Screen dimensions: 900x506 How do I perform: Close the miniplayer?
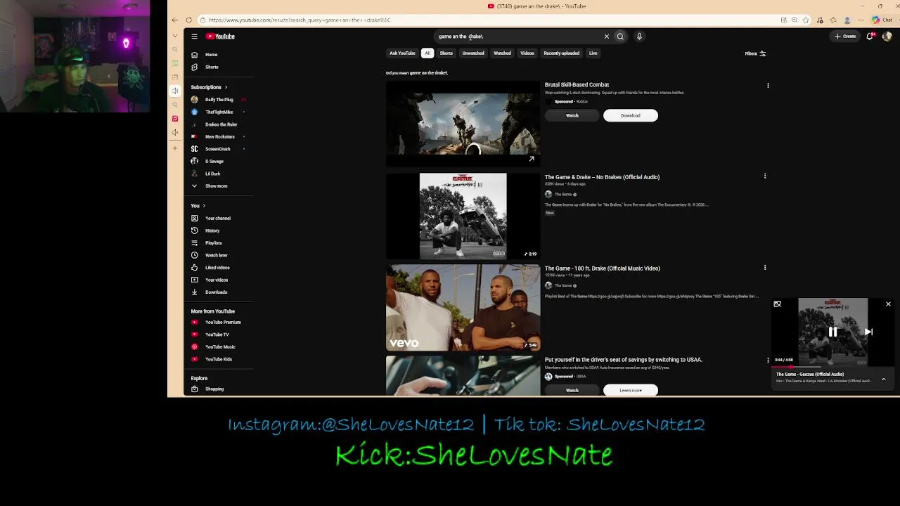coord(888,304)
